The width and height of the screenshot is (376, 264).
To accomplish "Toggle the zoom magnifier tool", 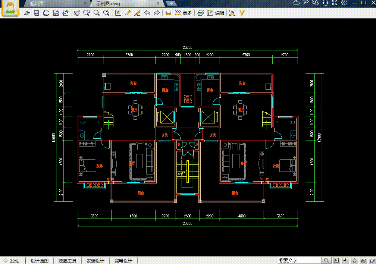I will point(86,12).
